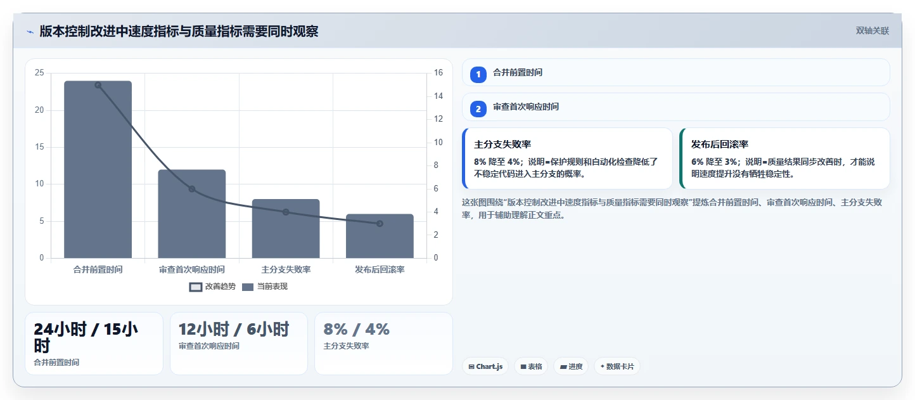Screen dimensions: 915x400
Task: Click the '24小时 / 15小时' stat value
Action: coord(86,337)
